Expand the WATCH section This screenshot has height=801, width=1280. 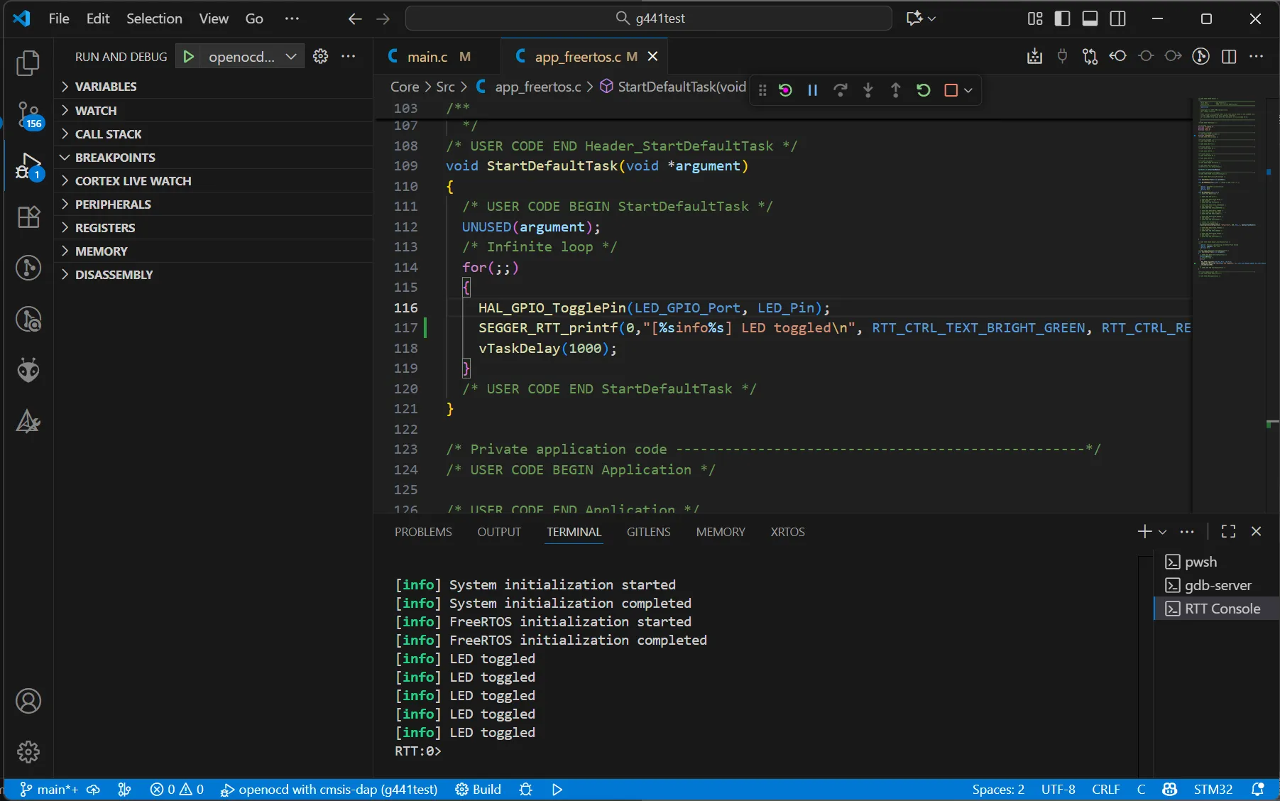click(214, 111)
